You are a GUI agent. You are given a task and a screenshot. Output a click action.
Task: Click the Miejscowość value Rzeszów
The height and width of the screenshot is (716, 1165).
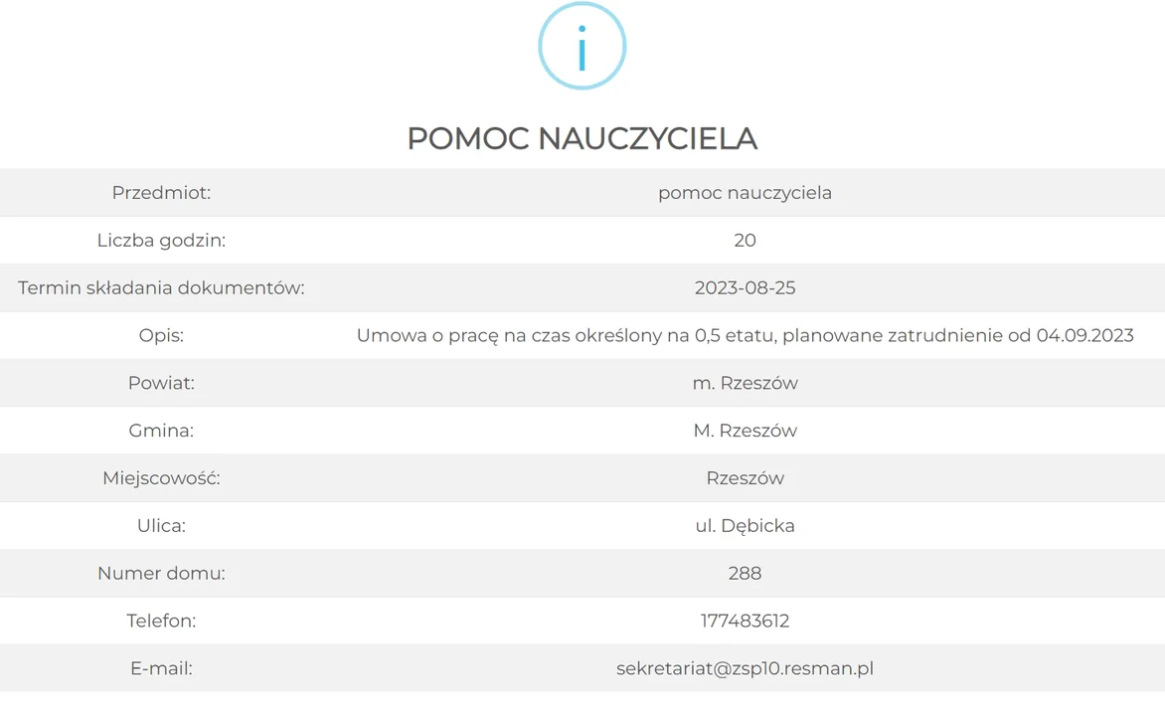click(745, 478)
